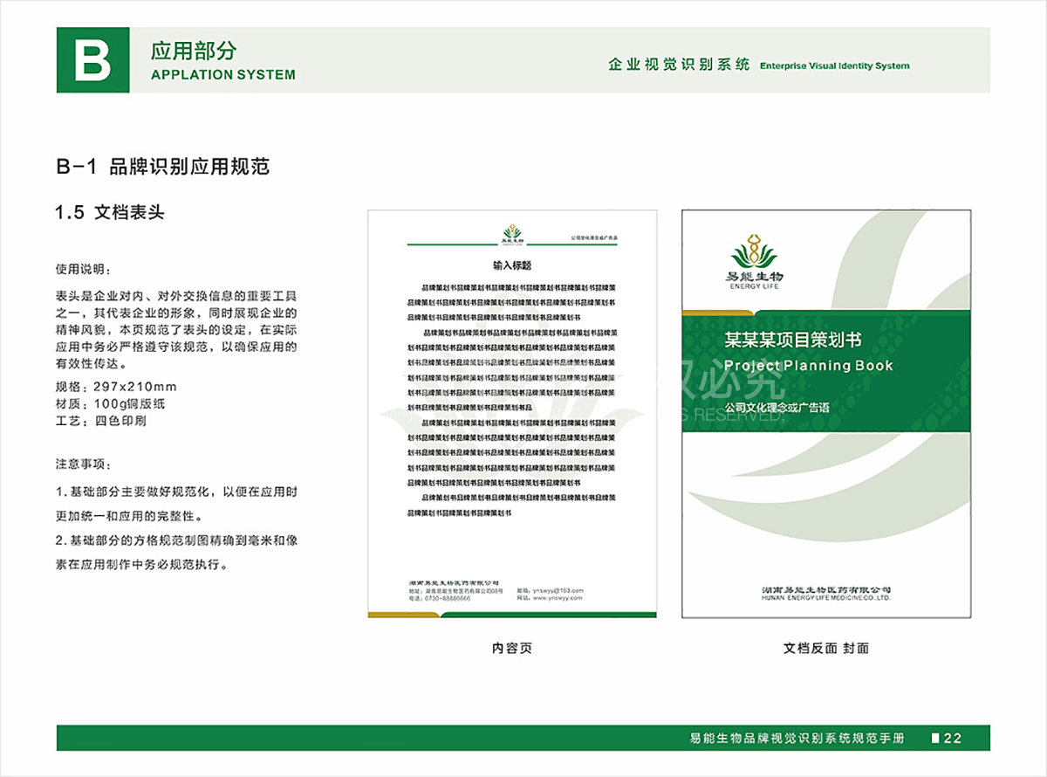Viewport: 1047px width, 777px height.
Task: Click the phone number '0730-88886666'
Action: pyautogui.click(x=448, y=599)
